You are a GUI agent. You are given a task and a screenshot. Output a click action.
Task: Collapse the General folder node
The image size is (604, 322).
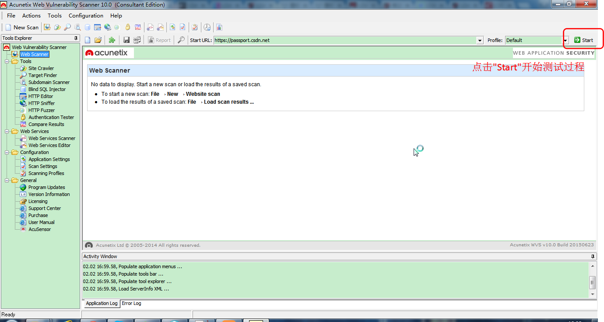tap(7, 180)
